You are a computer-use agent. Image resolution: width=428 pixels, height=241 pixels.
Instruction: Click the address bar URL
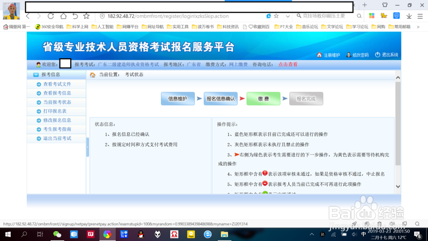point(168,16)
